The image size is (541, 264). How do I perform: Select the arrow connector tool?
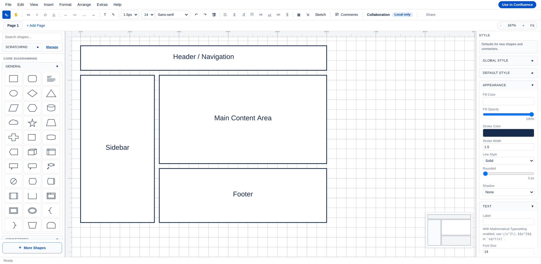(65, 15)
